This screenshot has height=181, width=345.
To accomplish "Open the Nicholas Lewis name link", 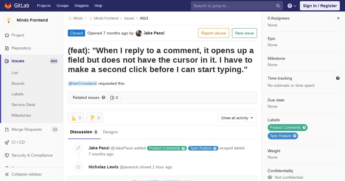I will click(103, 167).
